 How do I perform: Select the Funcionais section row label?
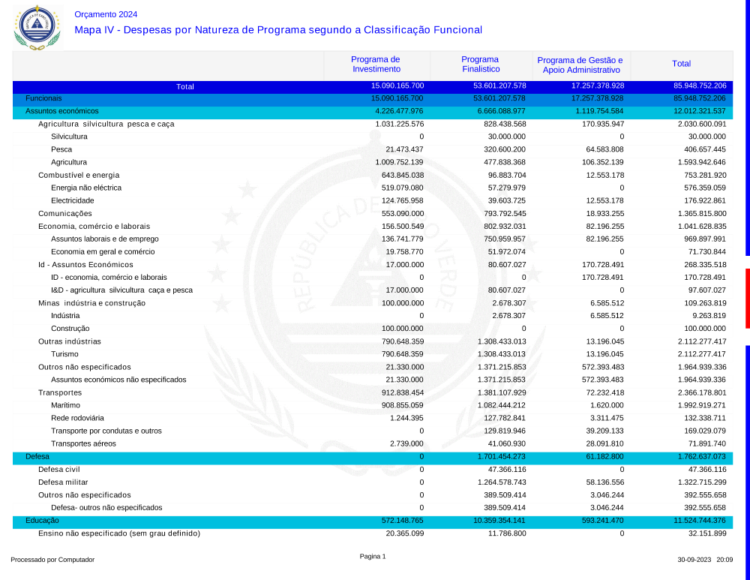coord(43,98)
